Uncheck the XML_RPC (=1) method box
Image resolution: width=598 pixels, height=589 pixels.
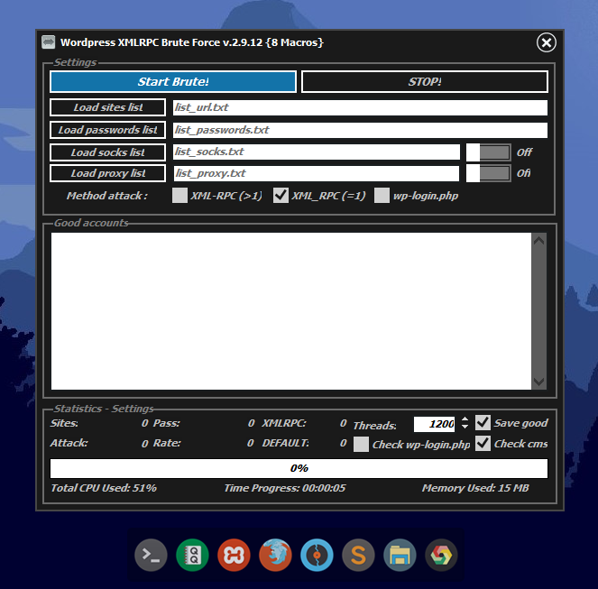point(281,196)
